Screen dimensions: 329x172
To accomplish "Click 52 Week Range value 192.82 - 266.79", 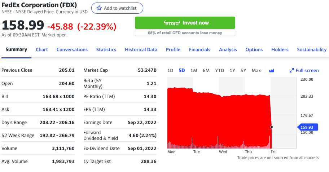I will (57, 136).
